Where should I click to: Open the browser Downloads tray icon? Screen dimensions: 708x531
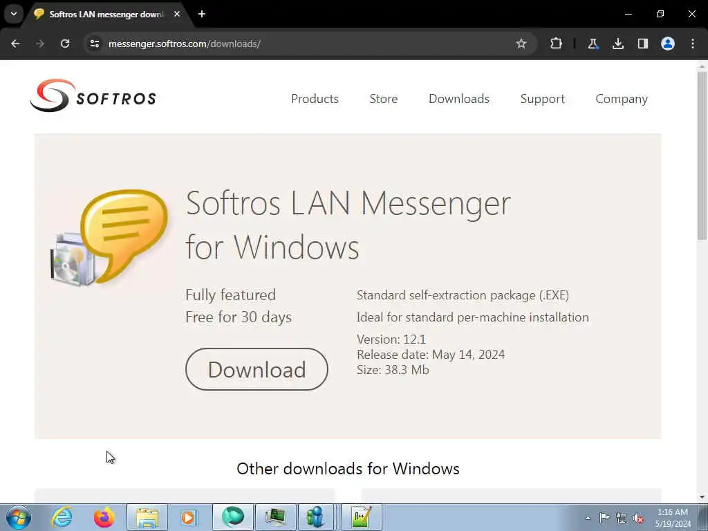618,44
